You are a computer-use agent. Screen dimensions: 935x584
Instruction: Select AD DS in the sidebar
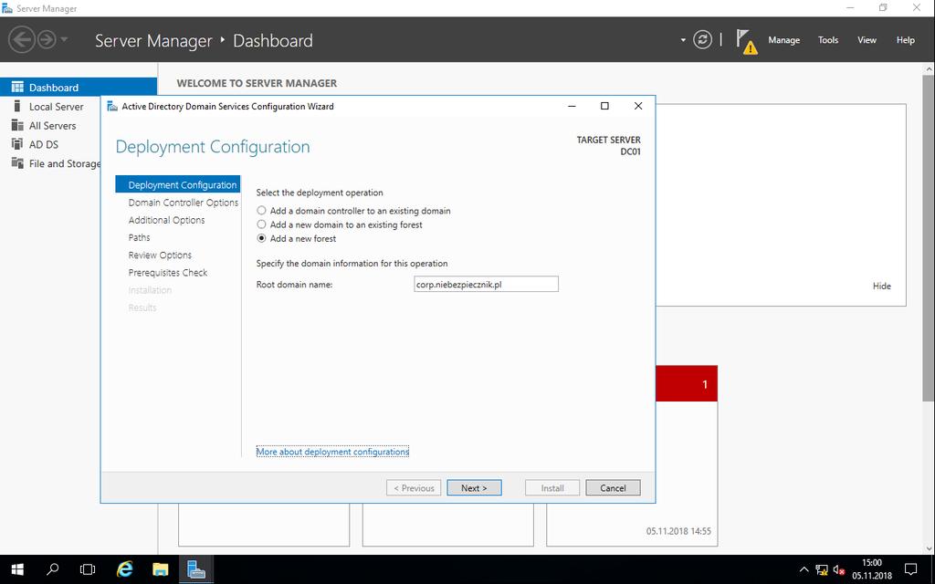coord(44,144)
